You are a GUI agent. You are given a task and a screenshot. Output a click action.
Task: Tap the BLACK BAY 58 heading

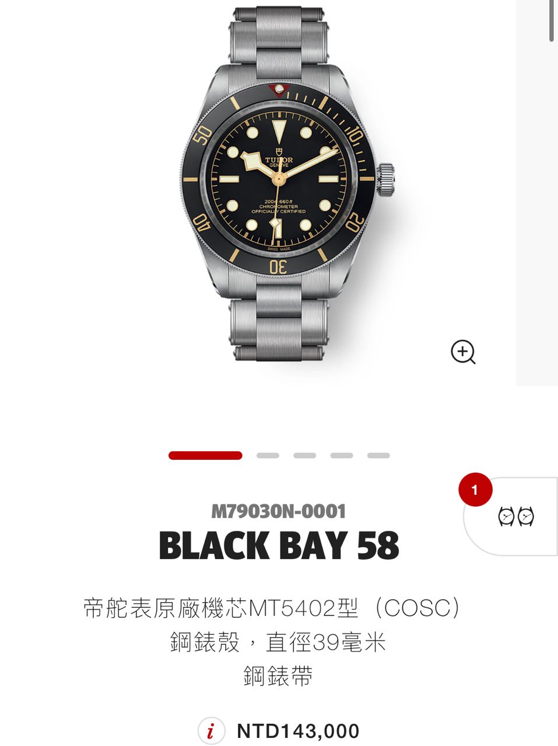(x=279, y=546)
